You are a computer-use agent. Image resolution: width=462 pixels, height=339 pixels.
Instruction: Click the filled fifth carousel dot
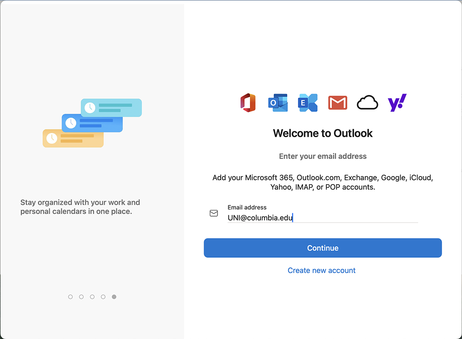coord(114,297)
